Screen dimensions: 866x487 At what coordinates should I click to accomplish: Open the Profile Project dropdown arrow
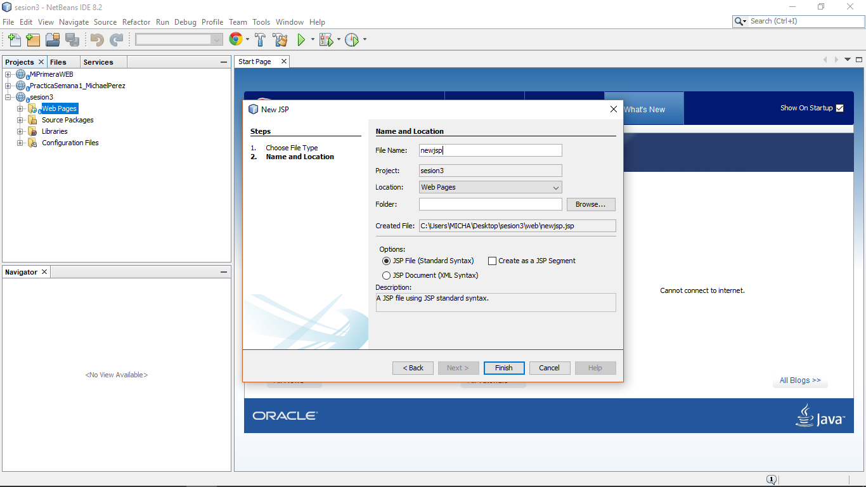[365, 40]
